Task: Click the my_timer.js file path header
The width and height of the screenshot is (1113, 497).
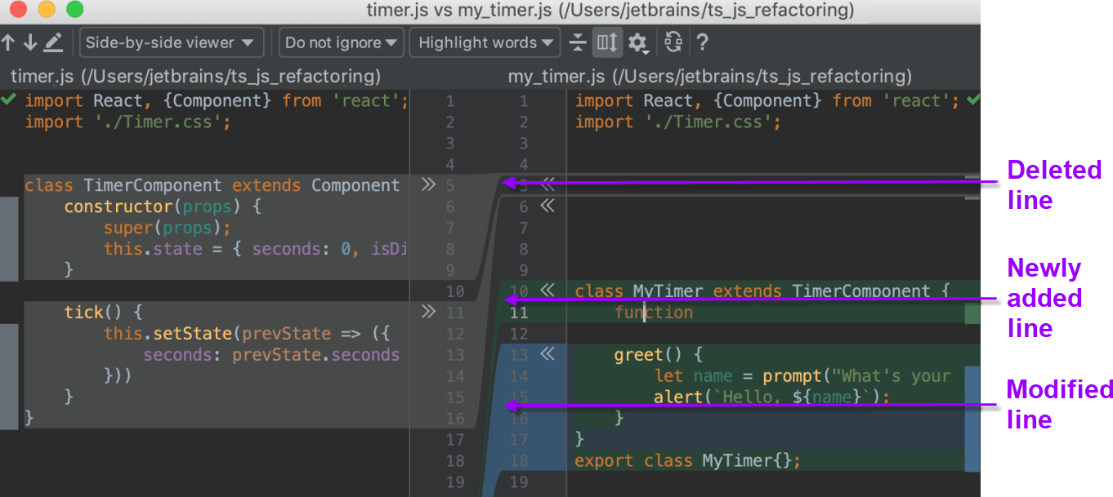Action: click(x=709, y=77)
